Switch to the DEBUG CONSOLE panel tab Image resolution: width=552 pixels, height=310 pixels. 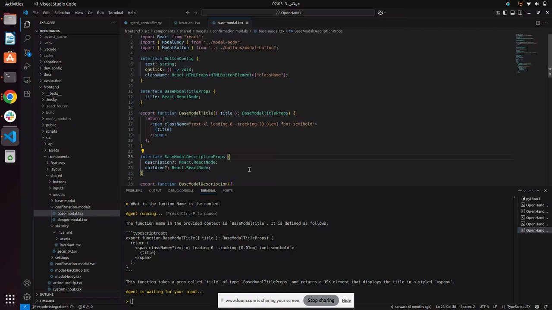[x=181, y=190]
